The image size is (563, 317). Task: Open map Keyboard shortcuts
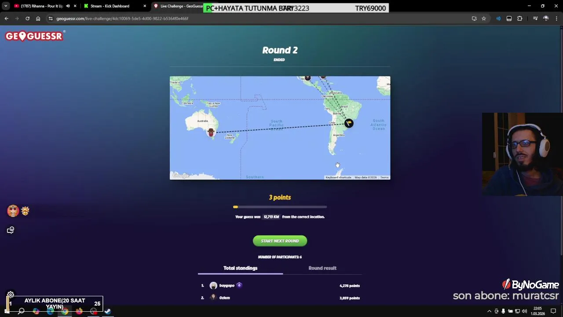pyautogui.click(x=338, y=177)
